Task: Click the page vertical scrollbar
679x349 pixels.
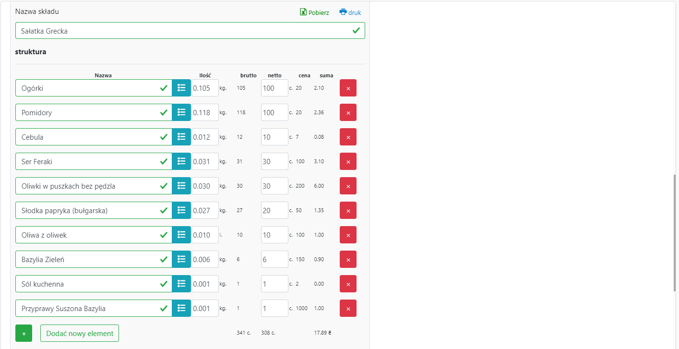Action: click(x=676, y=232)
